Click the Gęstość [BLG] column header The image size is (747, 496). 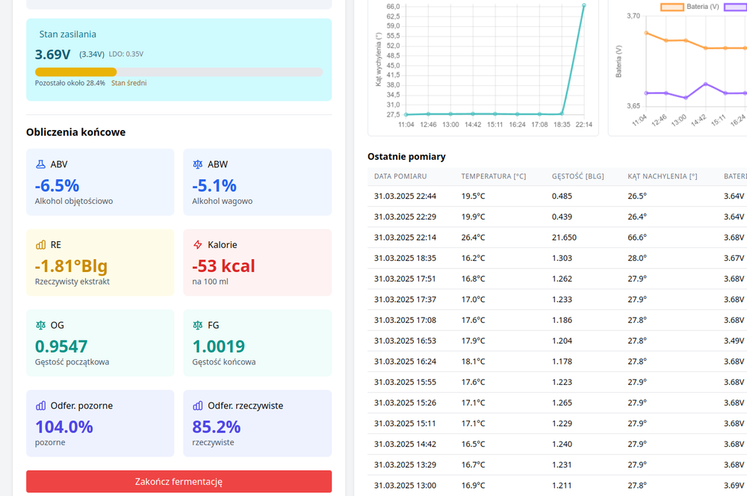577,176
